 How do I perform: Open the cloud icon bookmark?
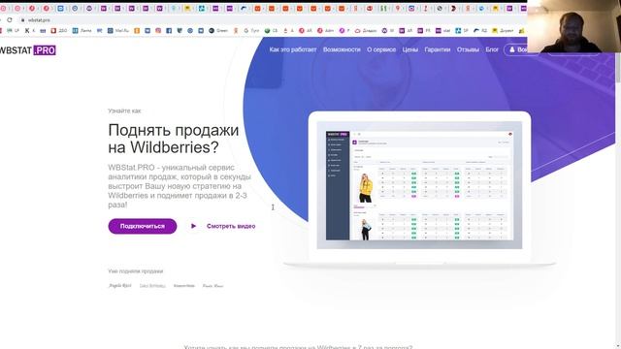(365, 30)
